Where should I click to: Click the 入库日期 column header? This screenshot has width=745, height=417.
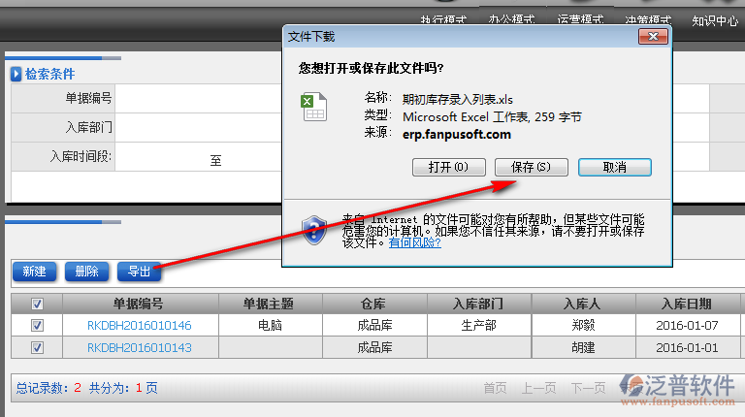[x=687, y=304]
